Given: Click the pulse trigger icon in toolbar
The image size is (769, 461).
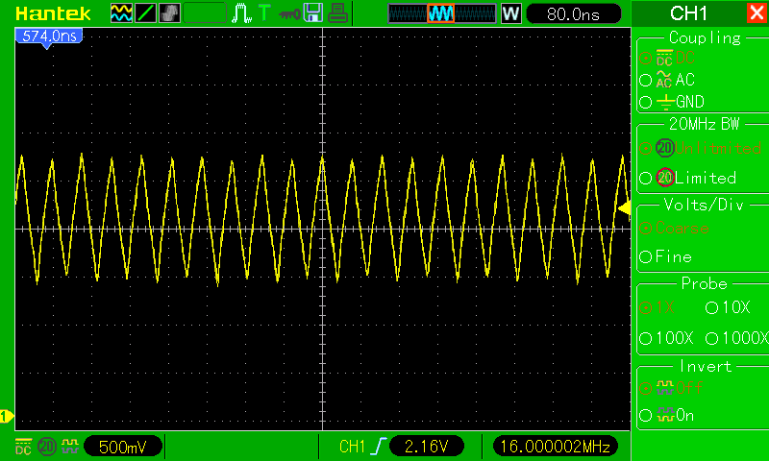Looking at the screenshot, I should pos(241,13).
